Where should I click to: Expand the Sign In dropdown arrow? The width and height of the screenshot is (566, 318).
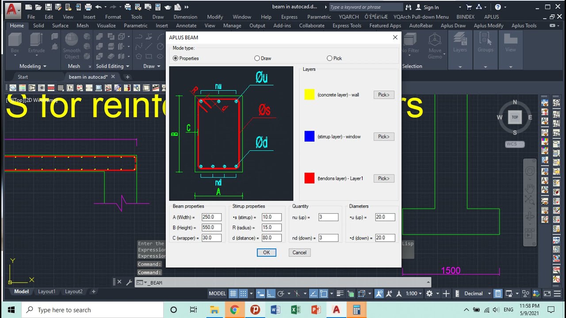pyautogui.click(x=460, y=7)
